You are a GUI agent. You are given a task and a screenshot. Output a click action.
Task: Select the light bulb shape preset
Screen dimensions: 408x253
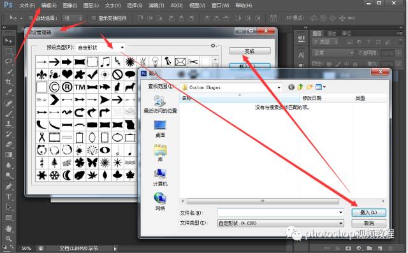click(155, 62)
